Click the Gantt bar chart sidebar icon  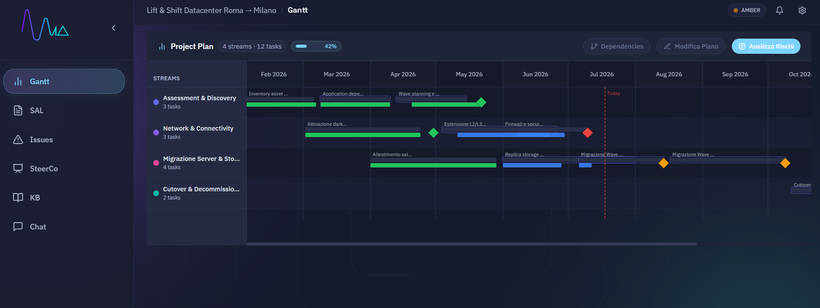[x=18, y=82]
